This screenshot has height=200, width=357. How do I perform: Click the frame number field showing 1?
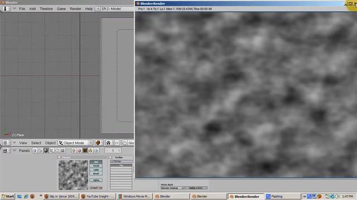[113, 151]
